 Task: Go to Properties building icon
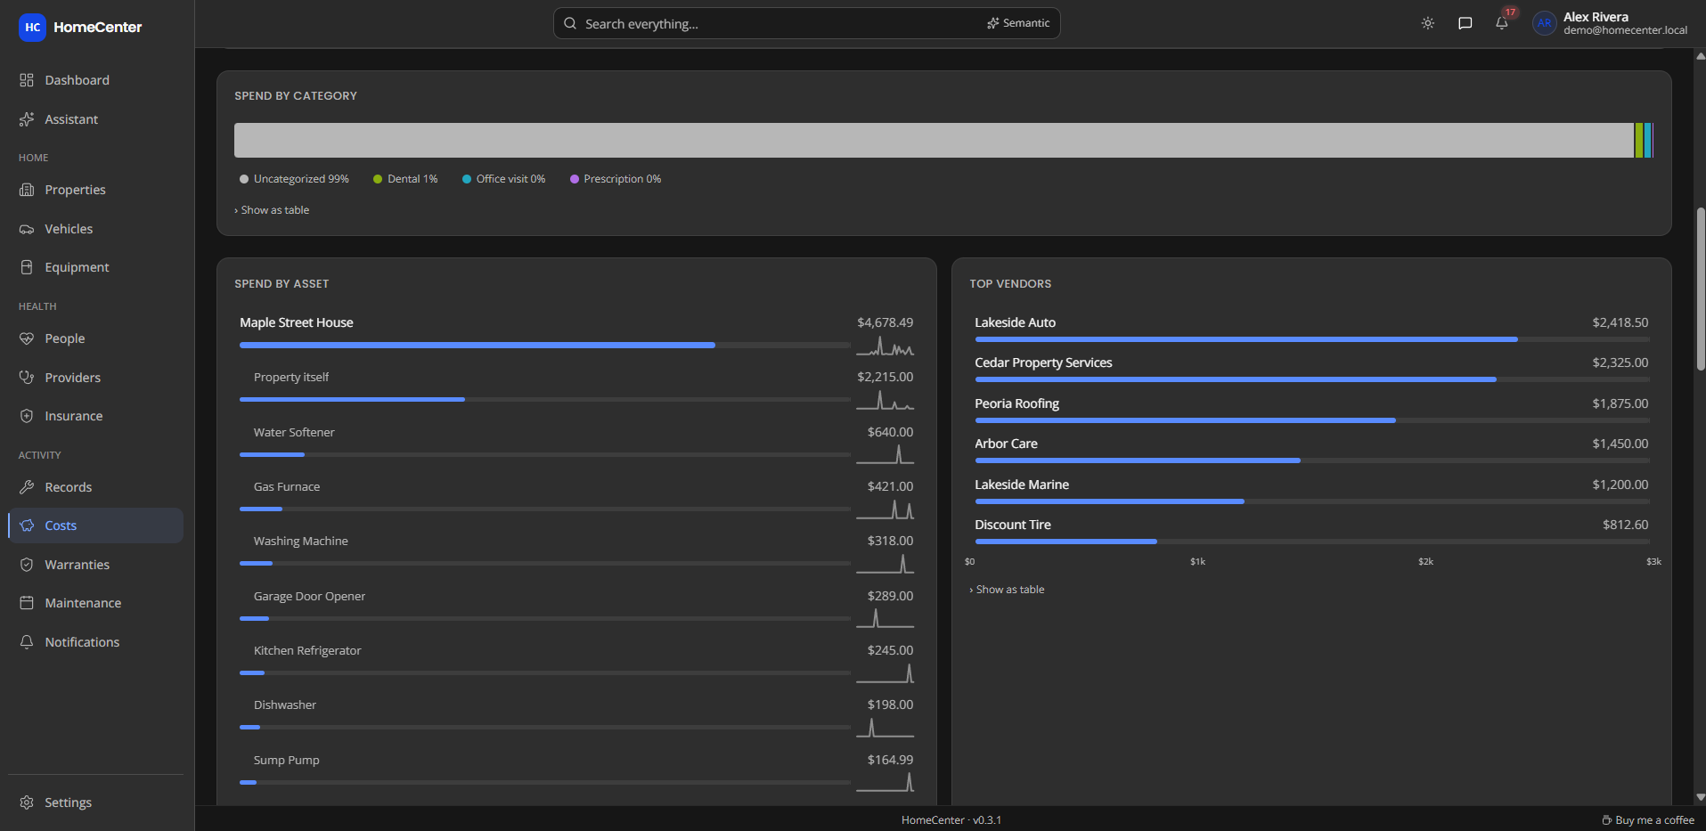[x=27, y=190]
